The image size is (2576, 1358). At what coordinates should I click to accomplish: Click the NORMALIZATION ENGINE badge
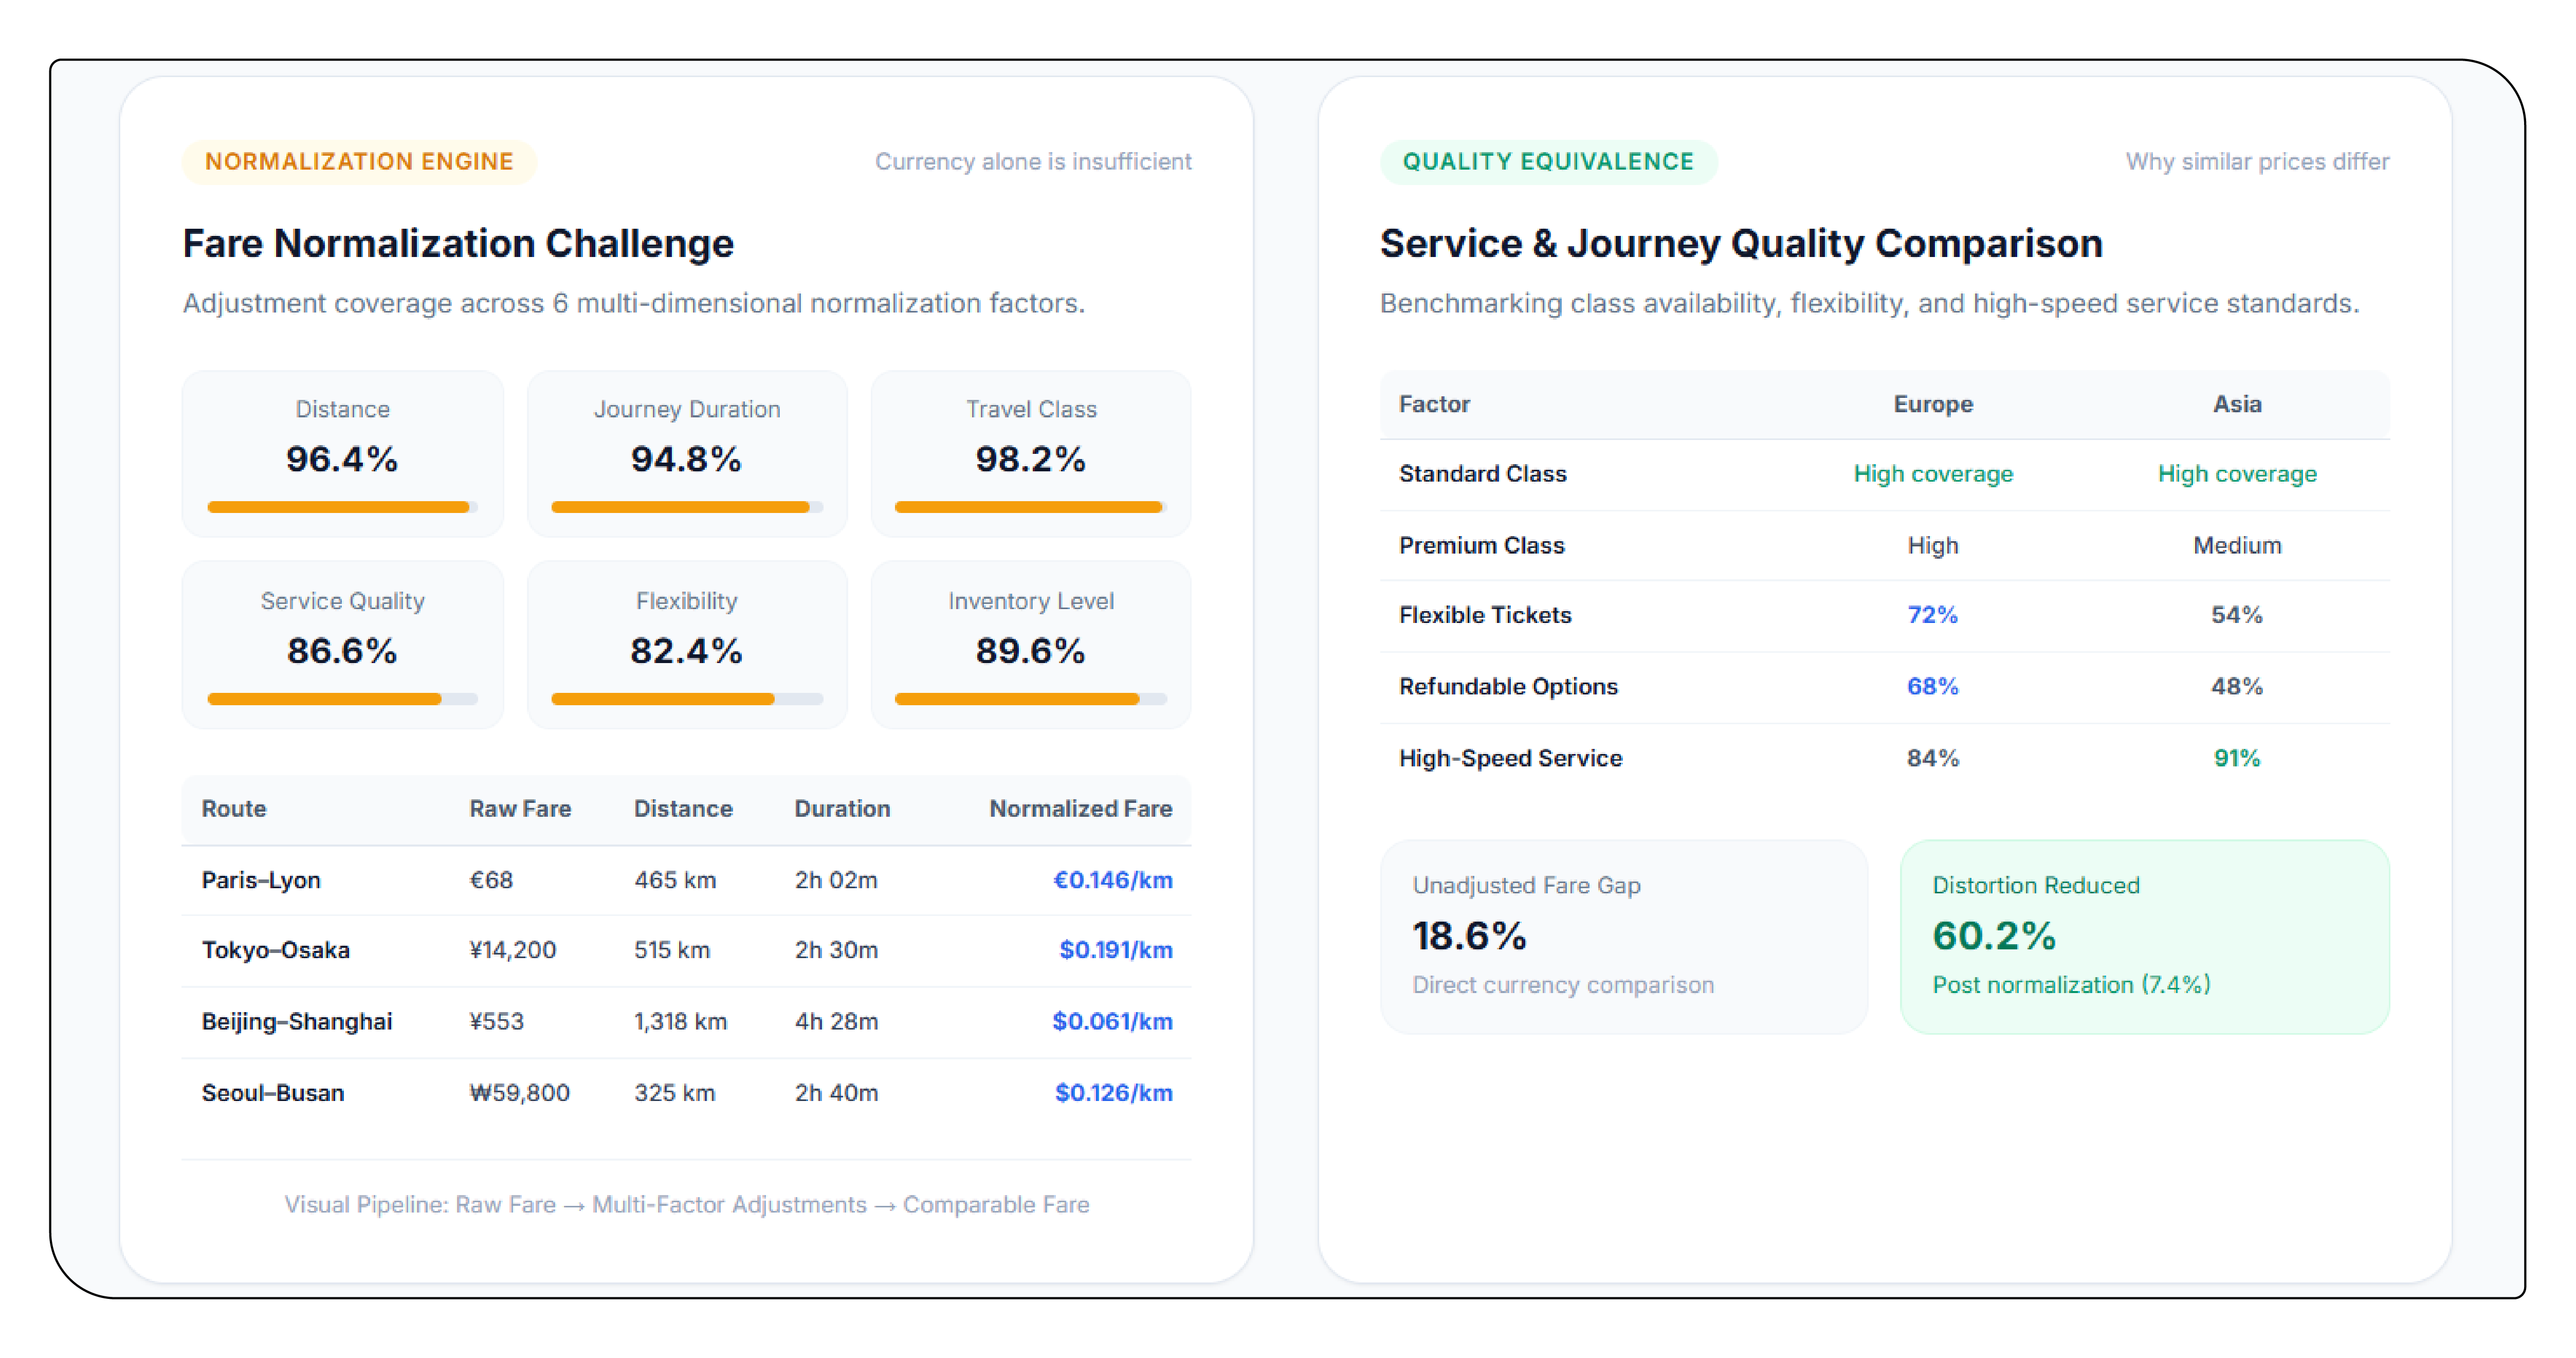359,162
